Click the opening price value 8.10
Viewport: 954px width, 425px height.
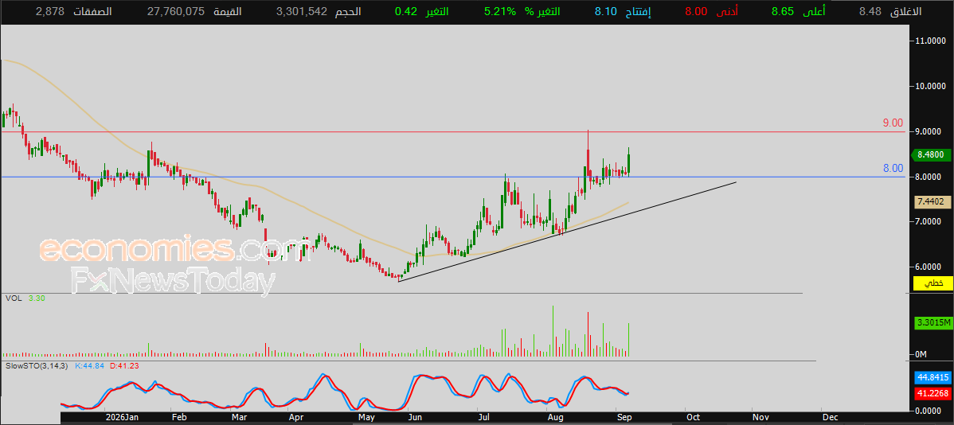pos(605,12)
